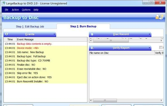This screenshot has height=106, width=167.
Task: Open the Verify Report dropdown arrow
Action: click(149, 48)
